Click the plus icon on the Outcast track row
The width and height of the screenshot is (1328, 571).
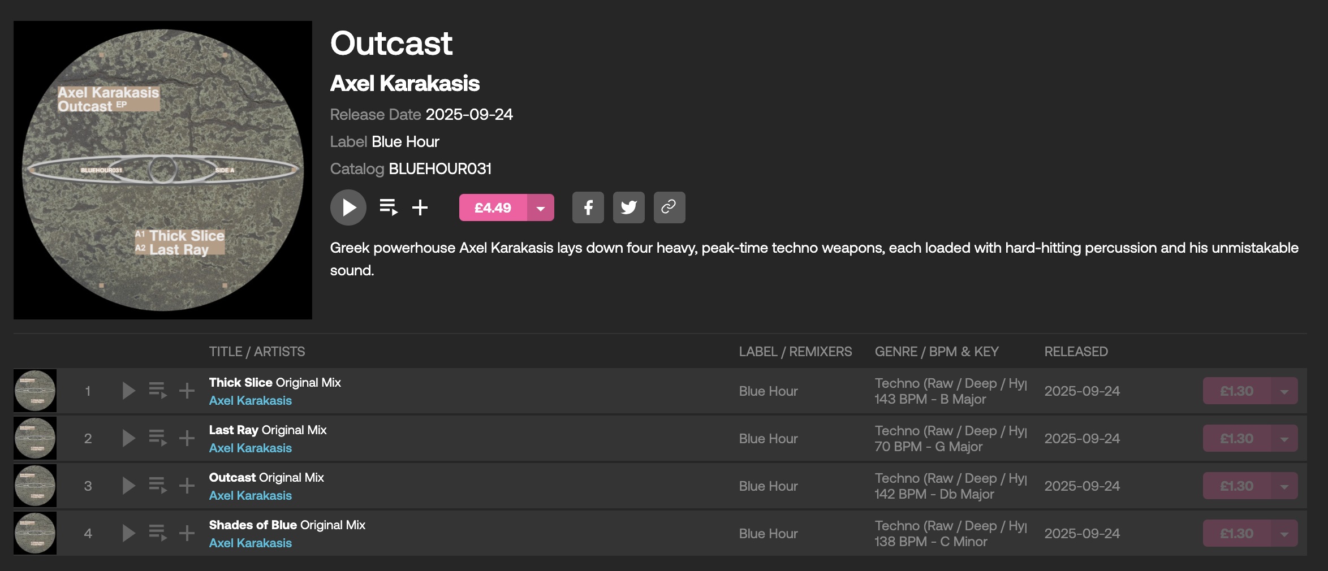pyautogui.click(x=187, y=486)
